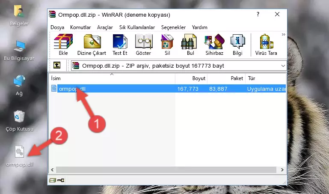Open the Yardım menu
This screenshot has height=194, width=329.
pyautogui.click(x=199, y=27)
